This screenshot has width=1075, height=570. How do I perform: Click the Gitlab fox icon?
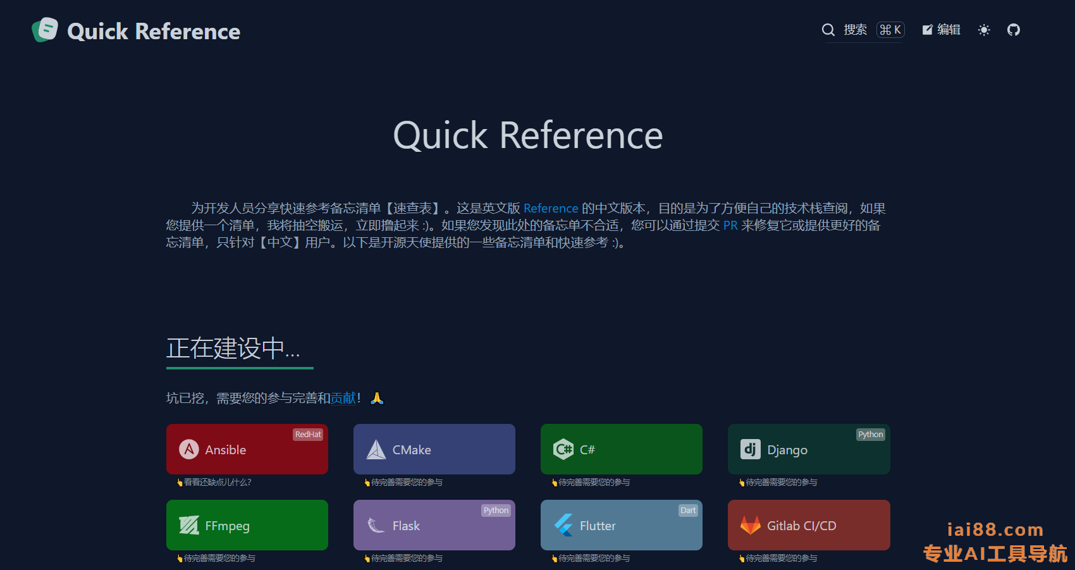point(750,525)
